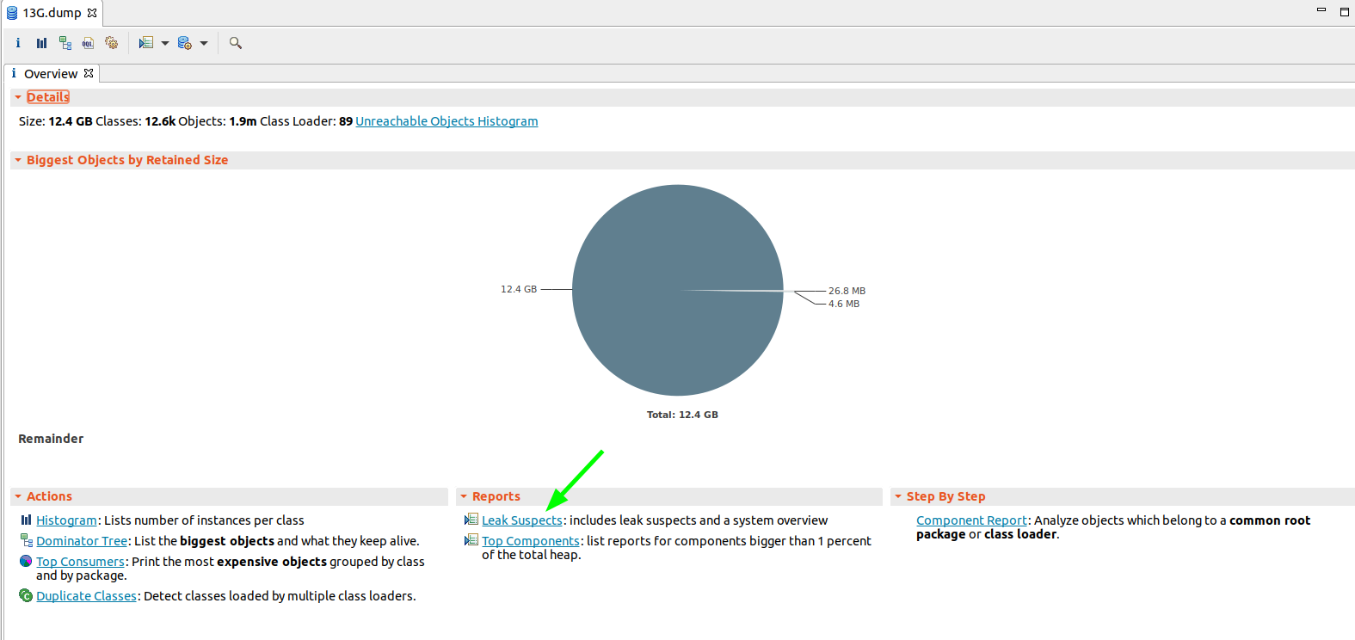
Task: Open the Query Browser heap-database icon
Action: [185, 43]
